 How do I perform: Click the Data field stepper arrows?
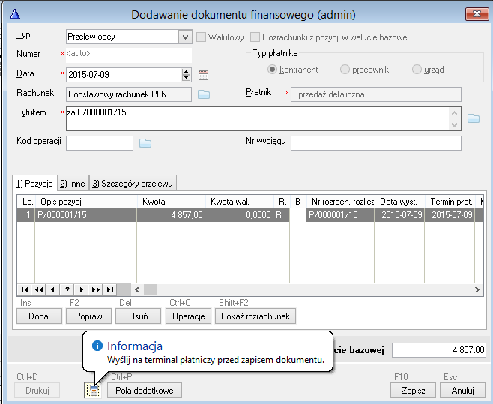click(x=187, y=74)
